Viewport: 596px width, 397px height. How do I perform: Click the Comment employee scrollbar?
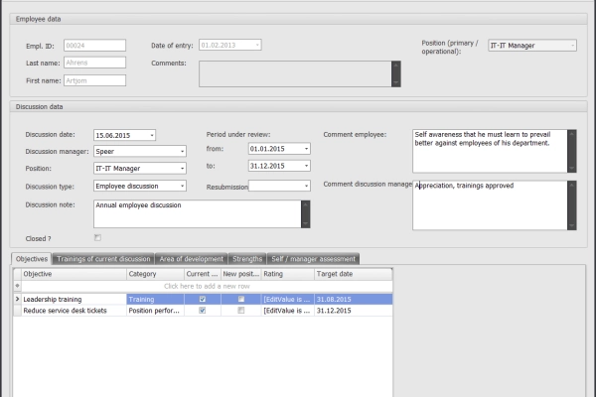[572, 150]
